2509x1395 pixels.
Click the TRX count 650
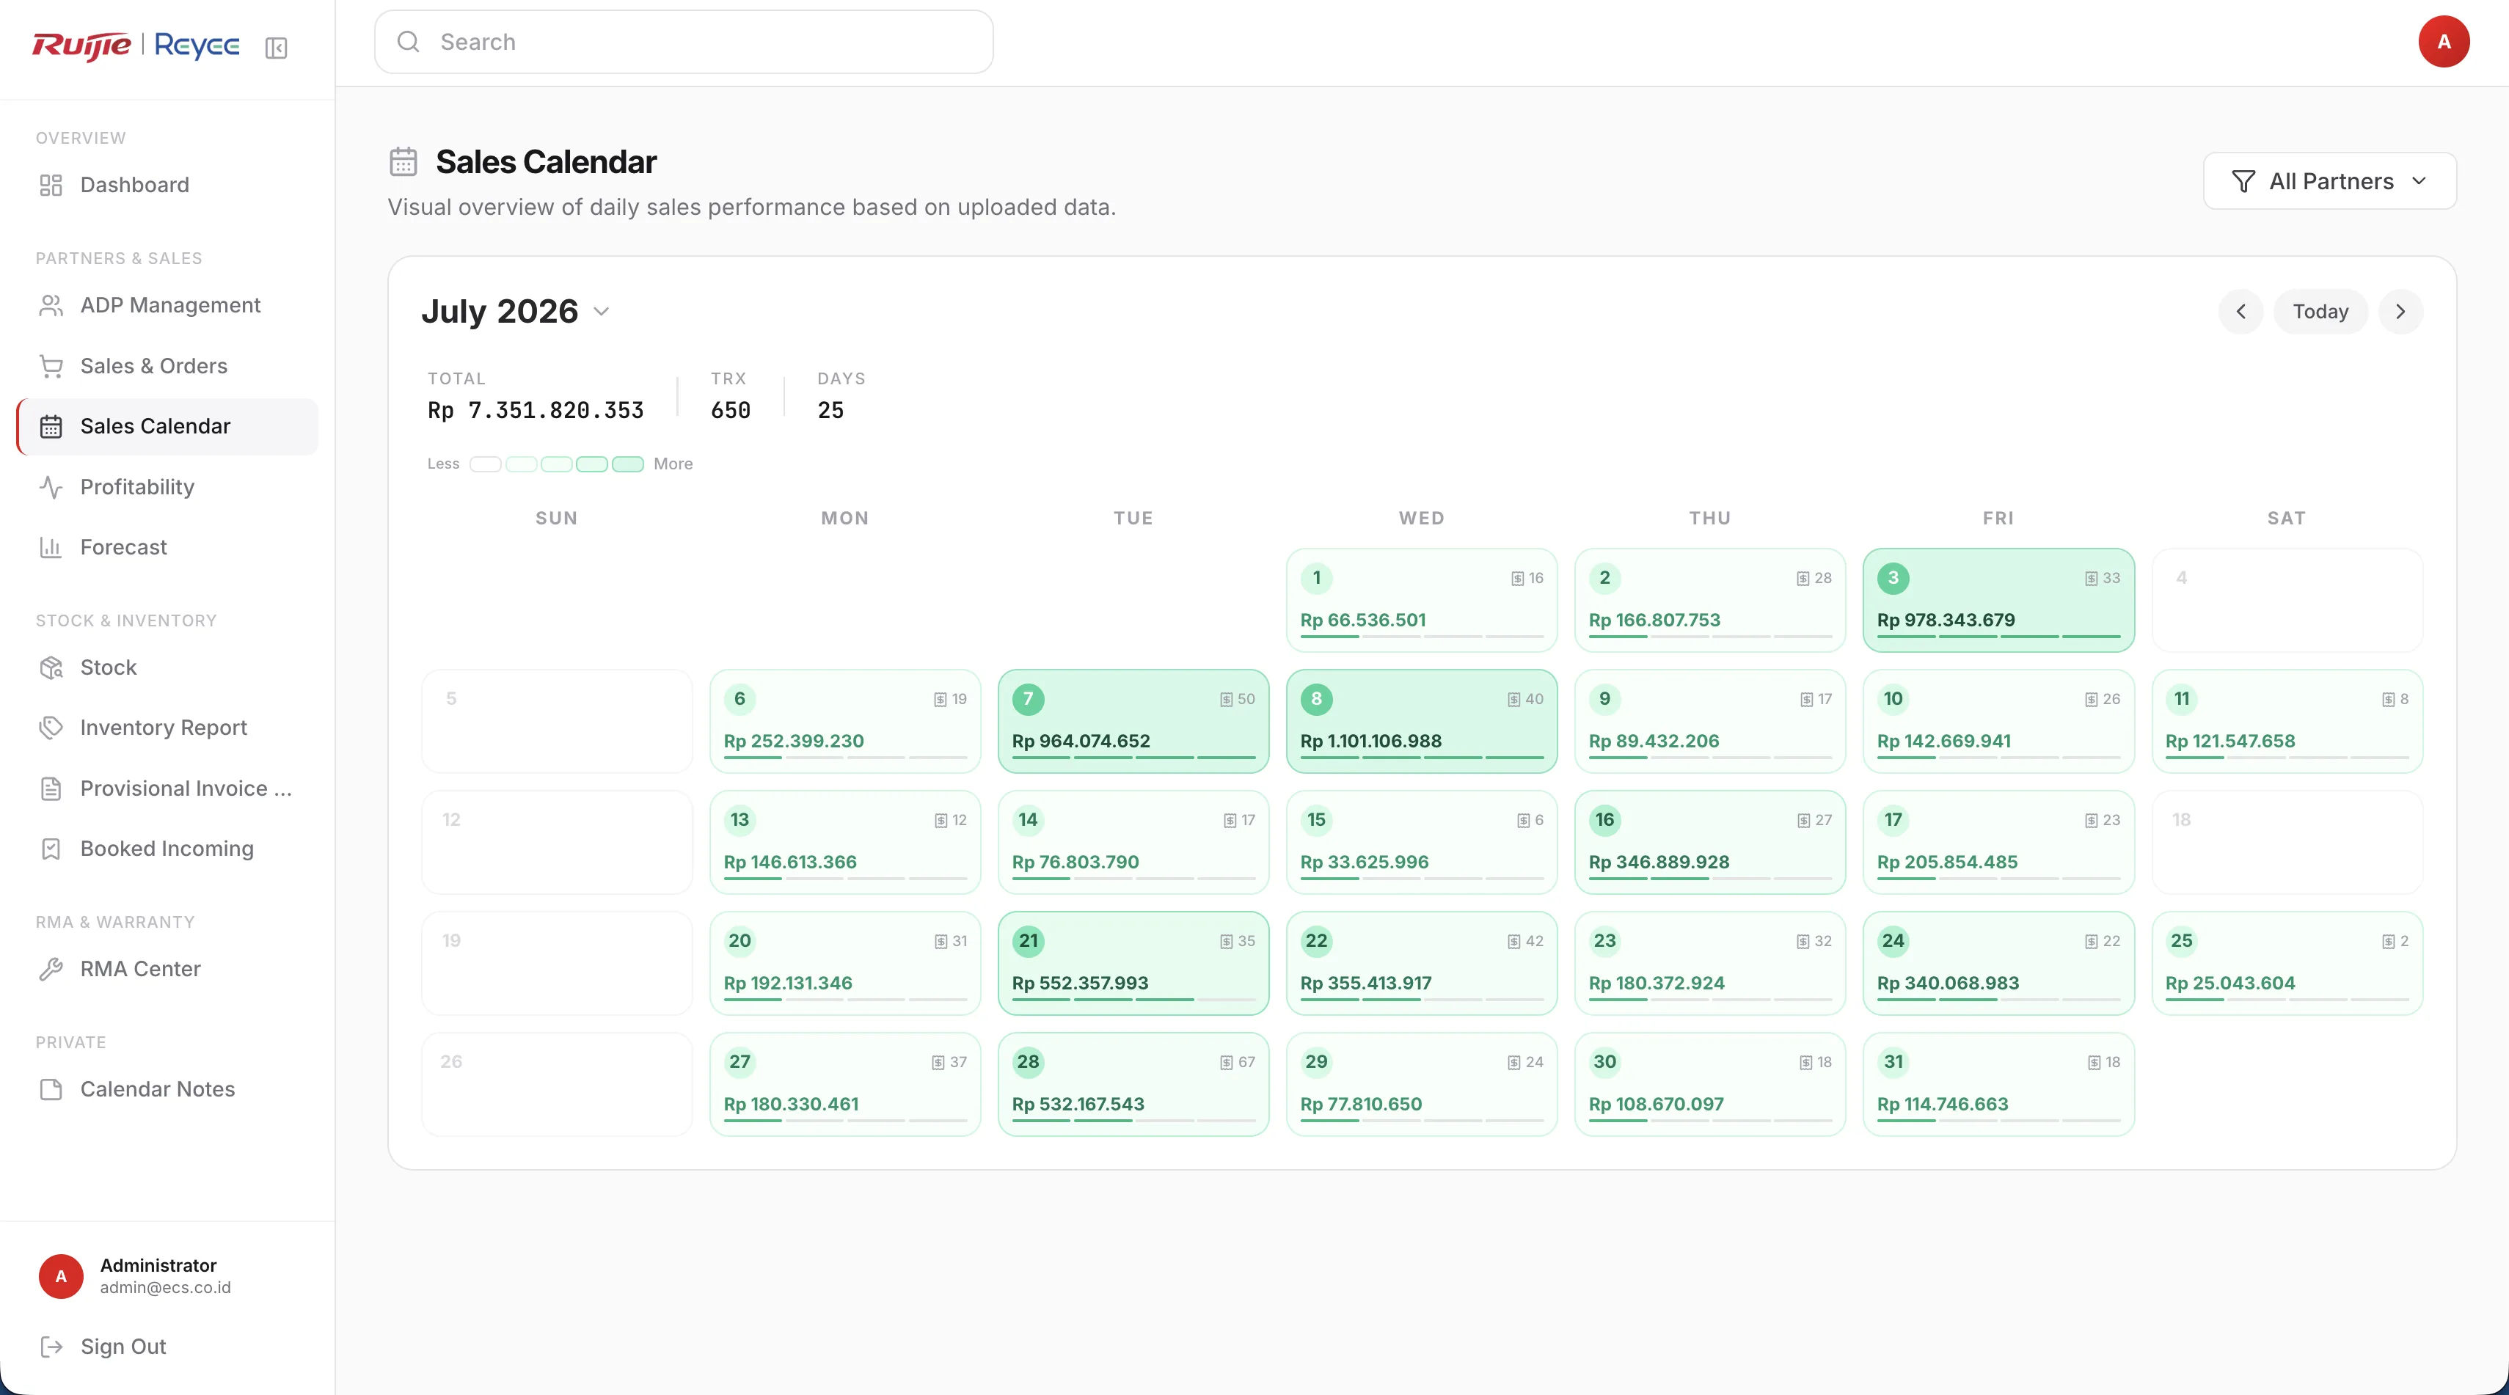click(731, 411)
